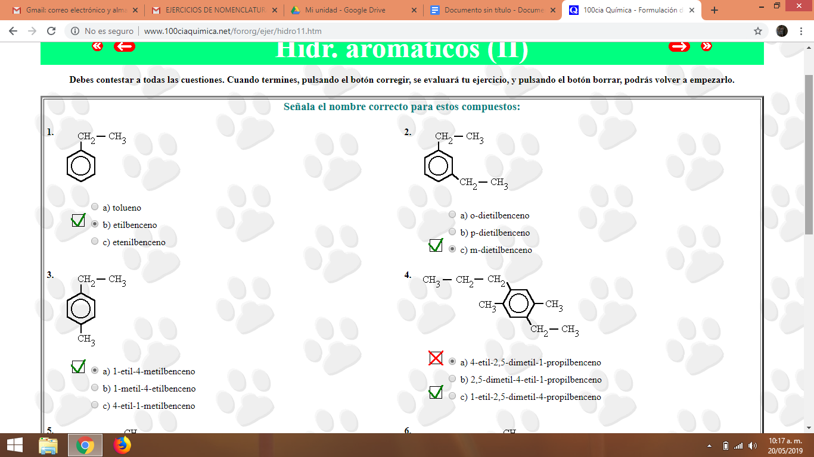The image size is (814, 457).
Task: Open Windows Start menu
Action: [14, 445]
